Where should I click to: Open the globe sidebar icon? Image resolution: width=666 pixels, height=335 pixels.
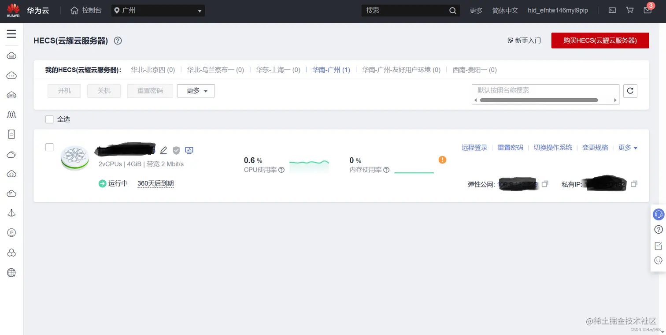click(x=11, y=272)
